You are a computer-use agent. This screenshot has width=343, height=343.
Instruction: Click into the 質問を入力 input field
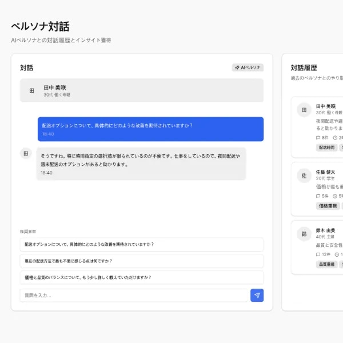coord(134,296)
